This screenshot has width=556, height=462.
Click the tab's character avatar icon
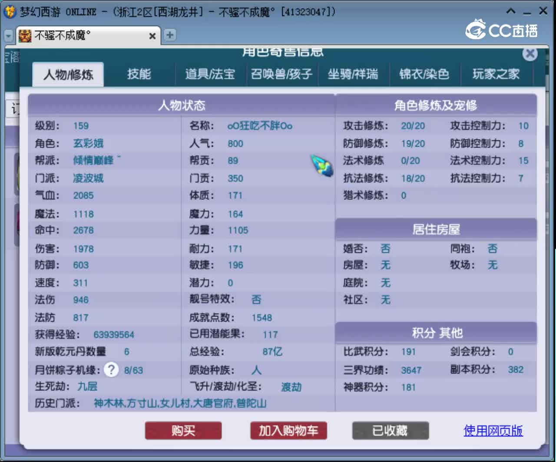point(25,35)
